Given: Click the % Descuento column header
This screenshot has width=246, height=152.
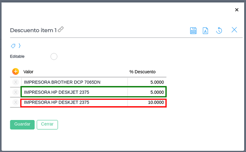Looking at the screenshot, I should [142, 72].
